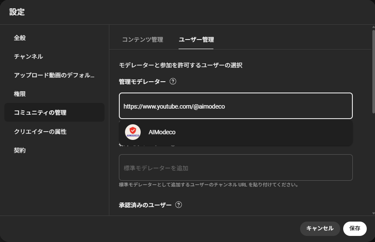The height and width of the screenshot is (242, 375).
Task: Select the ユーザー管理 tab
Action: tap(196, 40)
